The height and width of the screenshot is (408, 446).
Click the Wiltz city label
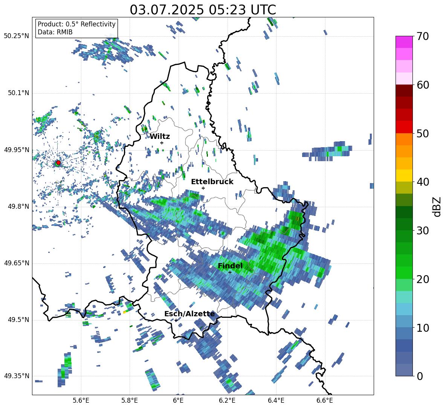(160, 137)
